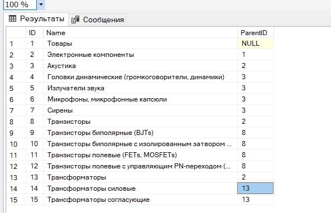The width and height of the screenshot is (331, 213).
Task: Click ParentID cell of Электронные компоненты row
Action: [x=256, y=55]
